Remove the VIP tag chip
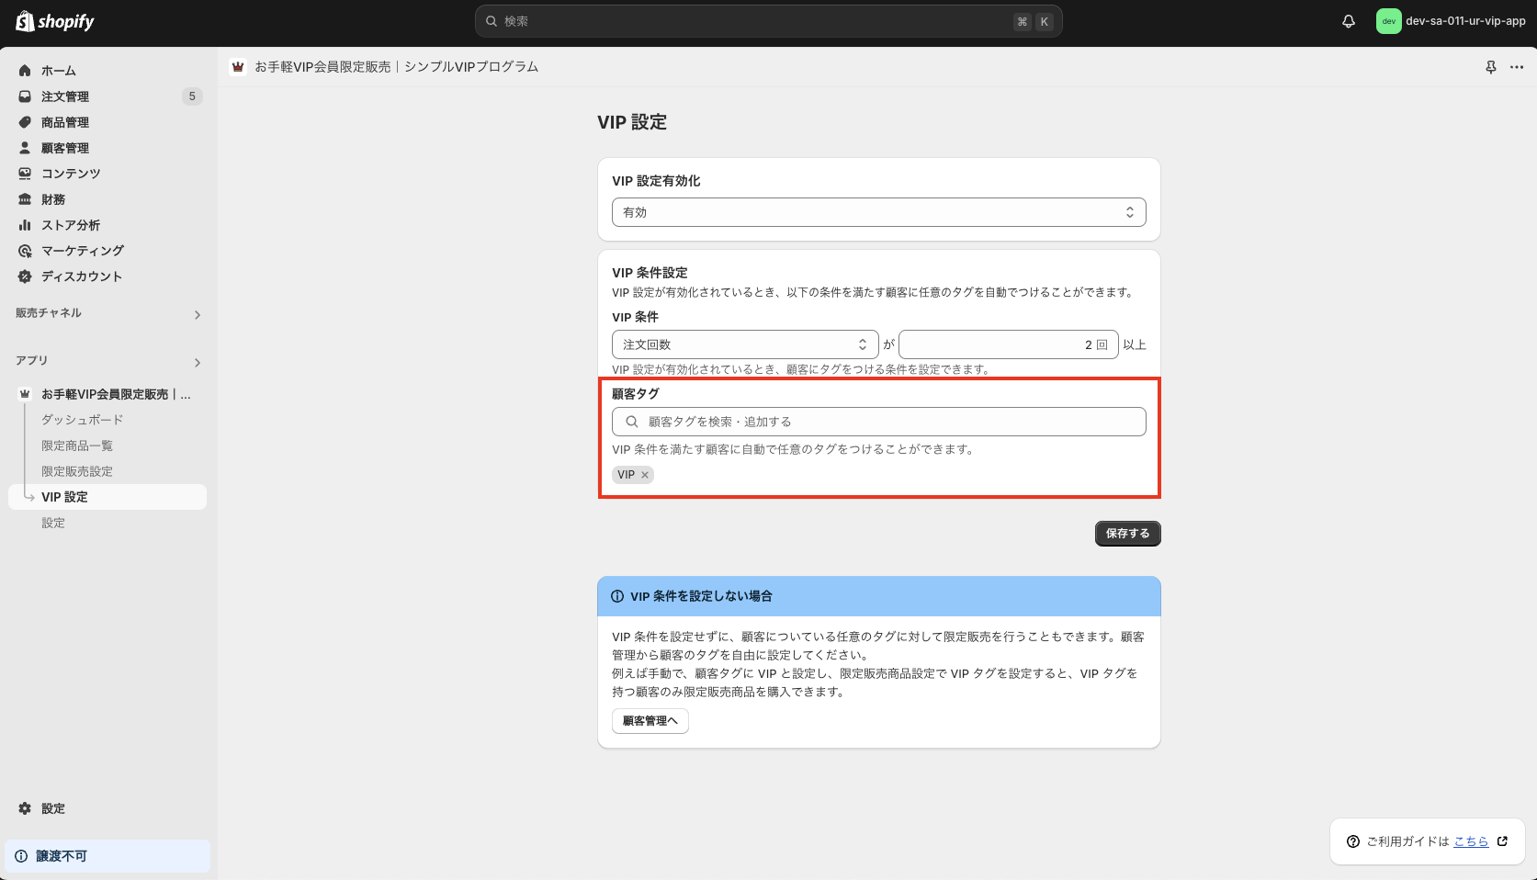Viewport: 1537px width, 880px height. (646, 474)
